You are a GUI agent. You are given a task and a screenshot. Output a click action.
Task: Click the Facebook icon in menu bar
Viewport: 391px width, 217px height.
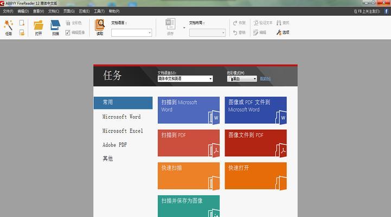pyautogui.click(x=386, y=11)
